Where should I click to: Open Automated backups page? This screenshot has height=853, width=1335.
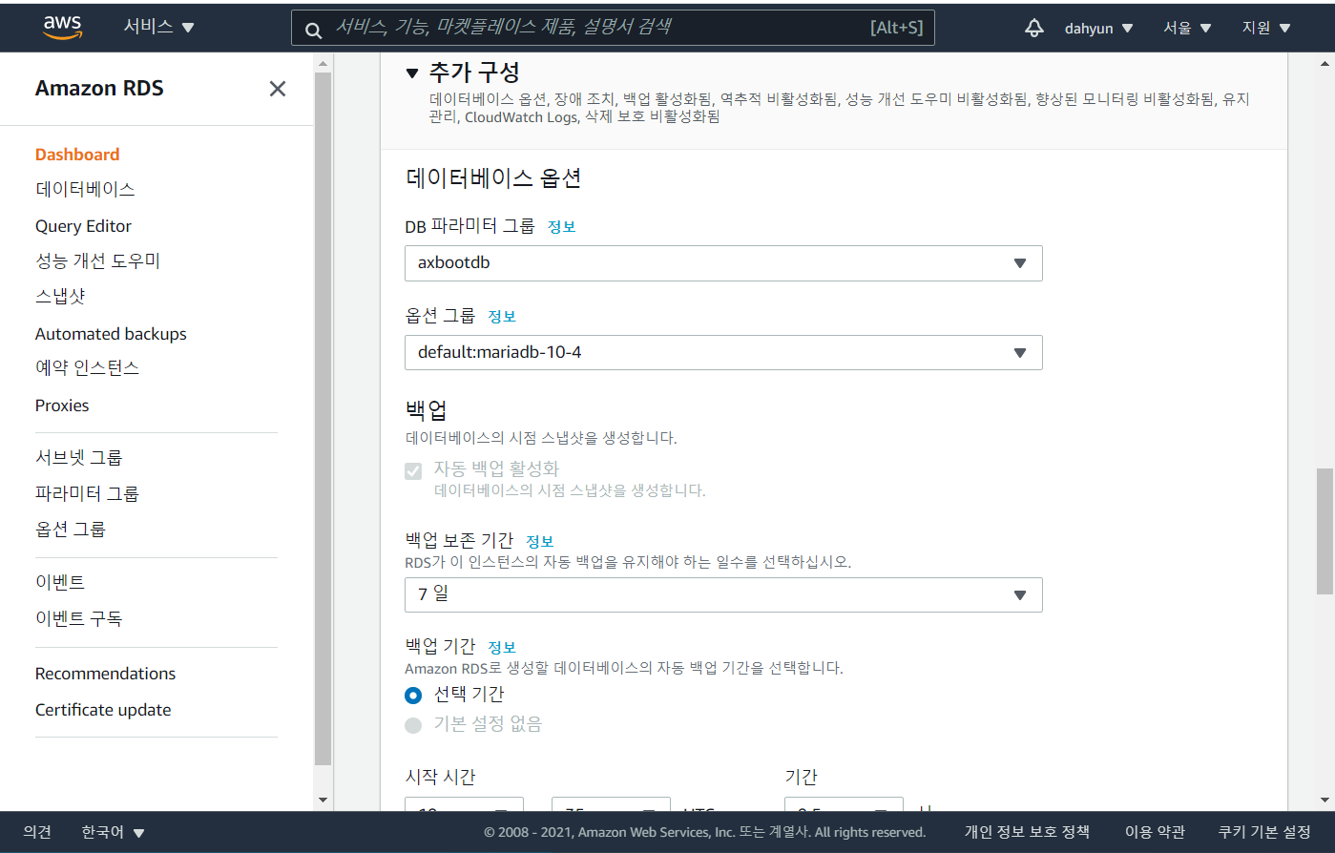(111, 334)
